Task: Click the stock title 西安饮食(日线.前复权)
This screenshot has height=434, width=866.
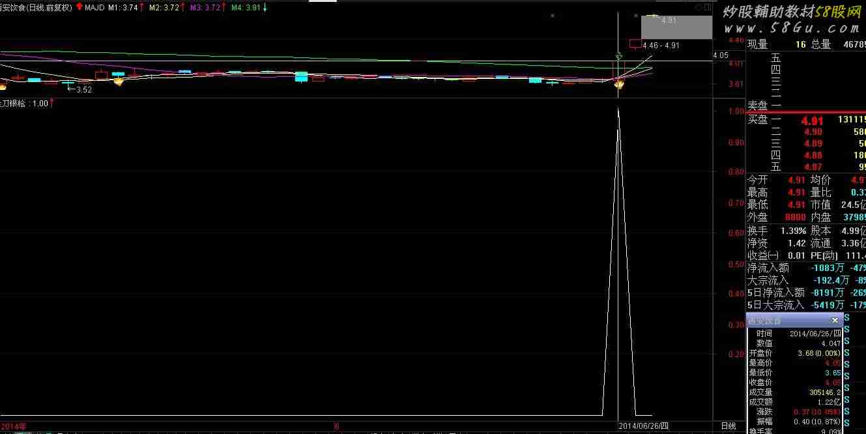Action: pyautogui.click(x=36, y=7)
